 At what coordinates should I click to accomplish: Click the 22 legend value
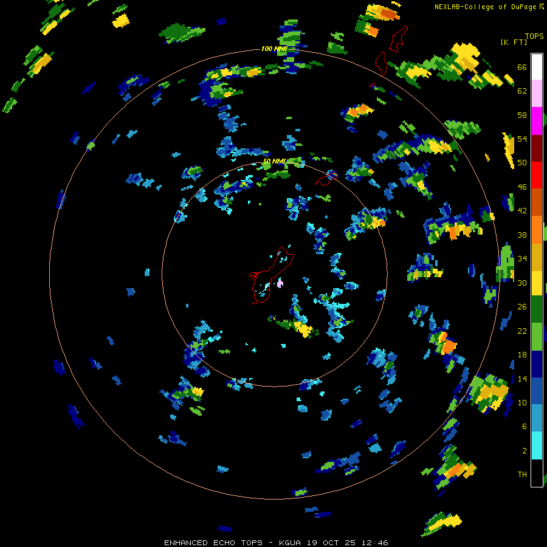[x=522, y=331]
